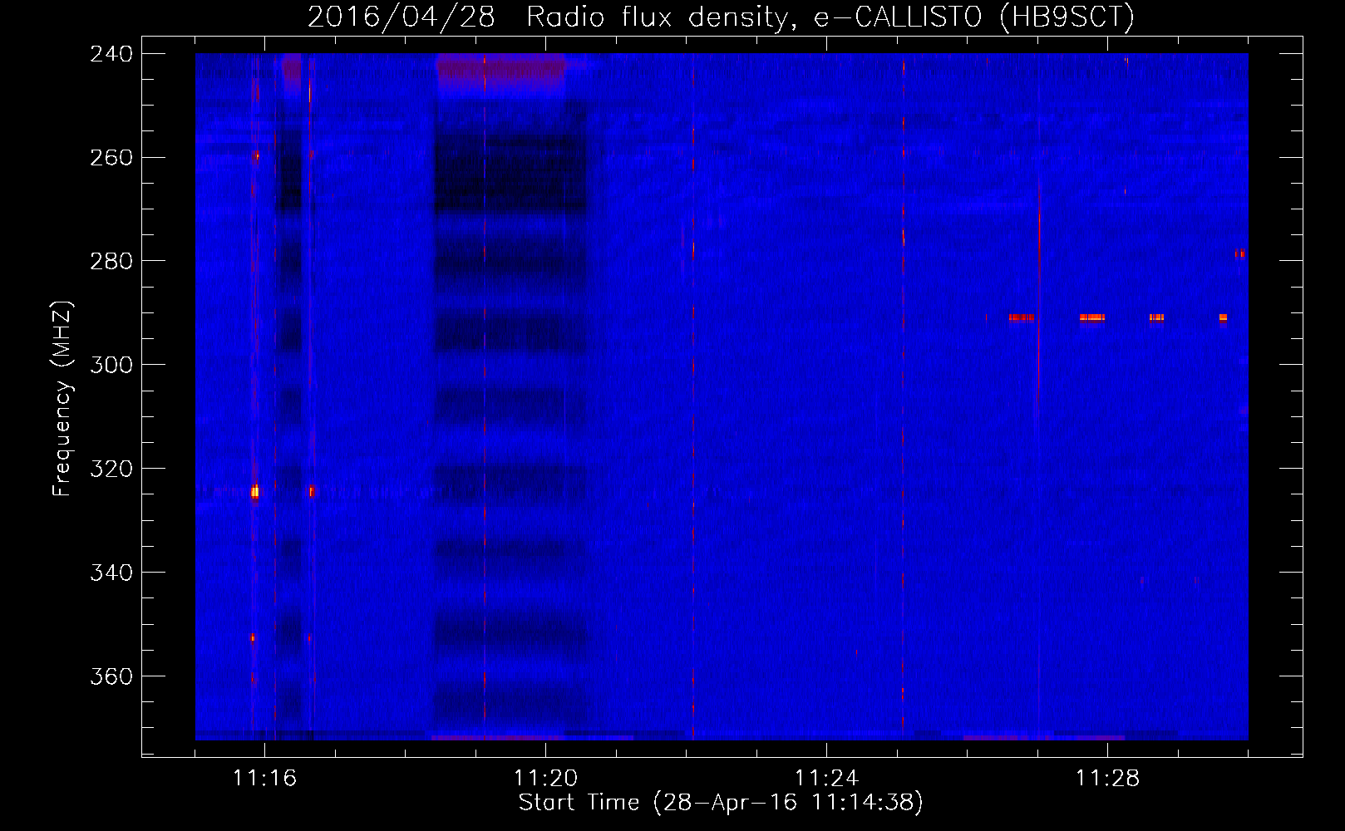The width and height of the screenshot is (1345, 831).
Task: Click the 360 frequency tick label
Action: (111, 677)
